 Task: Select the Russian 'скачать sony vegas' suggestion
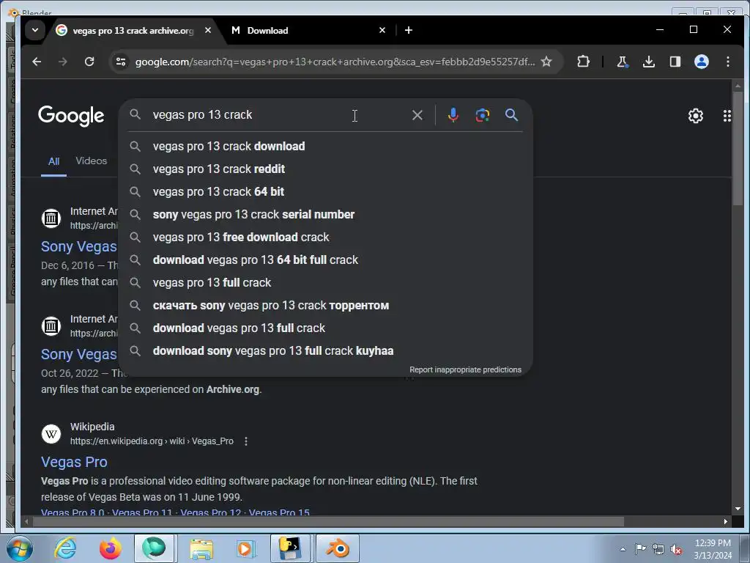click(325, 306)
